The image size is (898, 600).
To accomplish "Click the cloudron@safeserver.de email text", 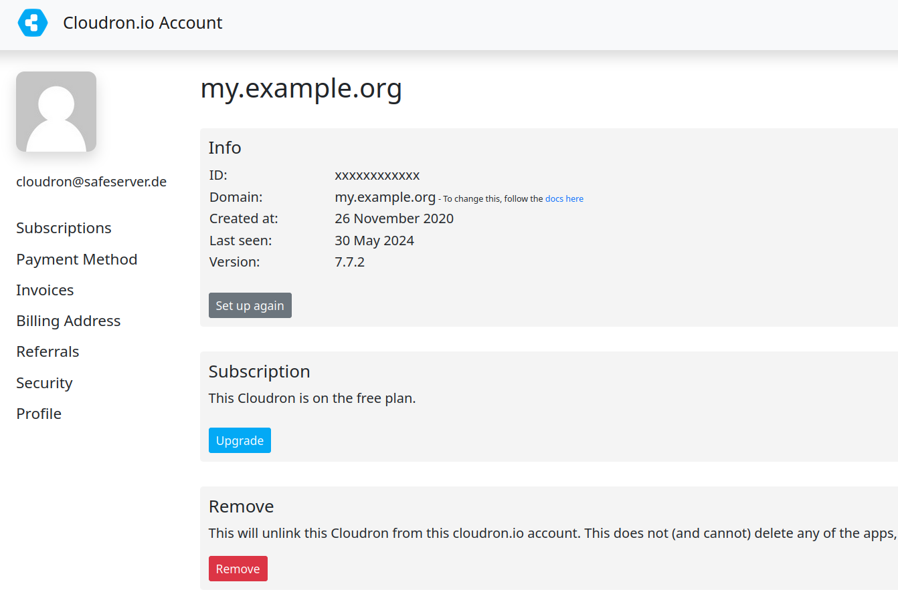I will pos(91,182).
